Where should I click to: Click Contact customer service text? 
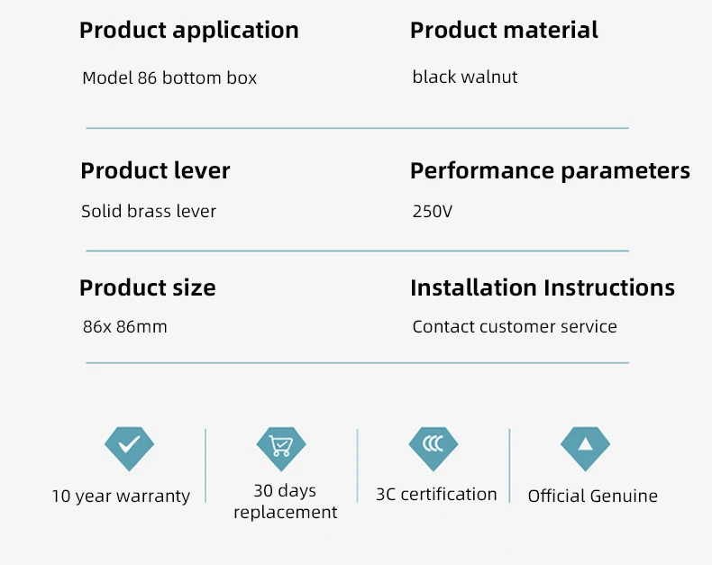pyautogui.click(x=515, y=326)
